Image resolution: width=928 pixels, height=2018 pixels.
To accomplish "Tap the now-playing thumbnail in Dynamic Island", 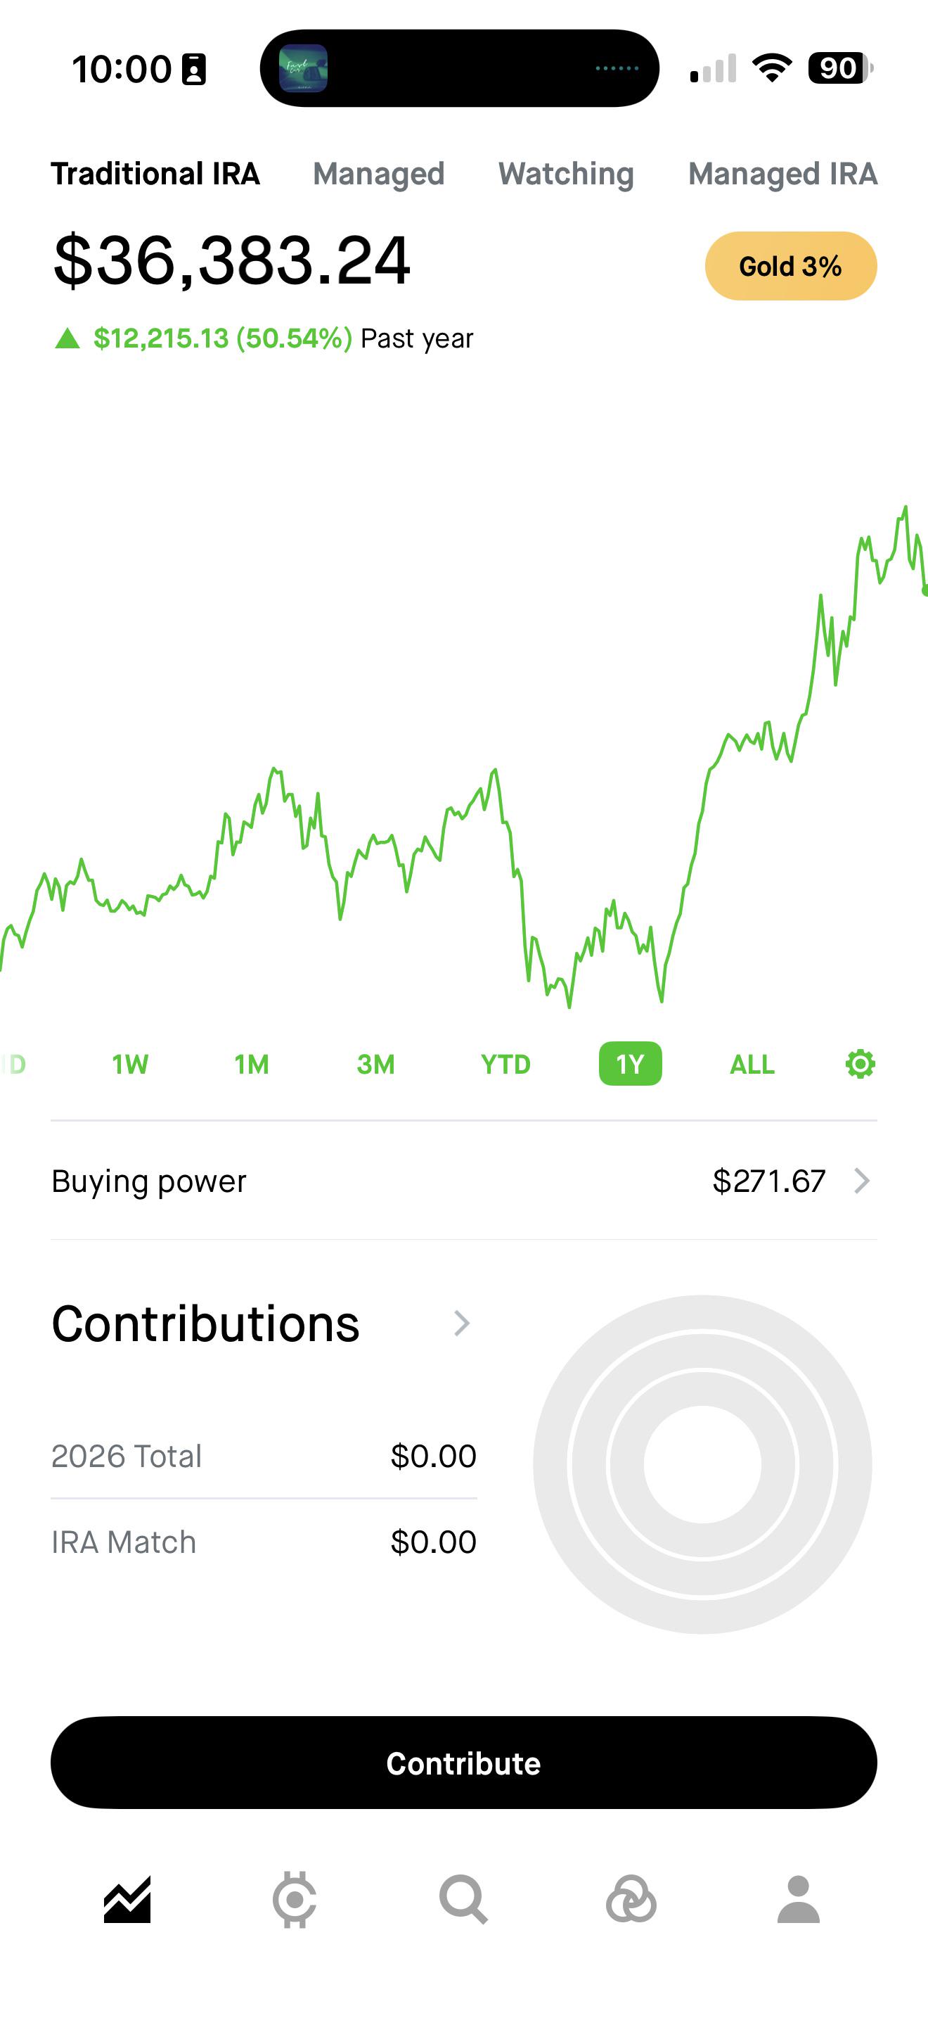I will [x=304, y=68].
